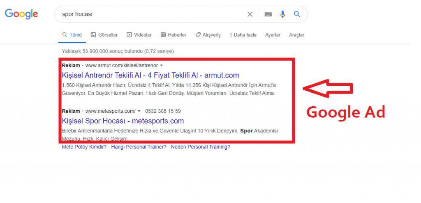
Task: Click the 'Yaklaşık 53.900.000 sonuç bulundu' result count
Action: [118, 51]
